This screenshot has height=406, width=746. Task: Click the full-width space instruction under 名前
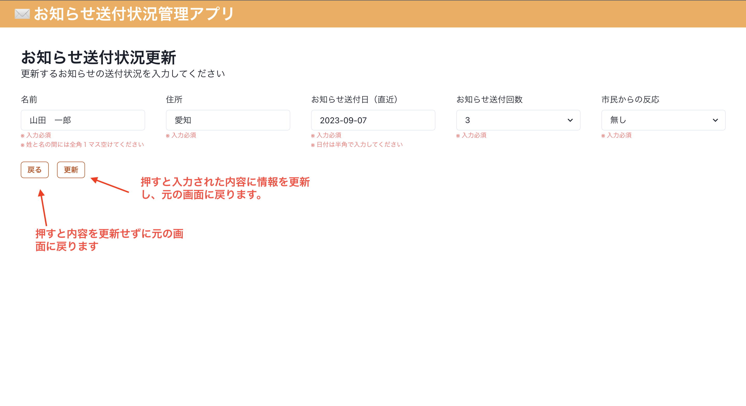(x=82, y=145)
